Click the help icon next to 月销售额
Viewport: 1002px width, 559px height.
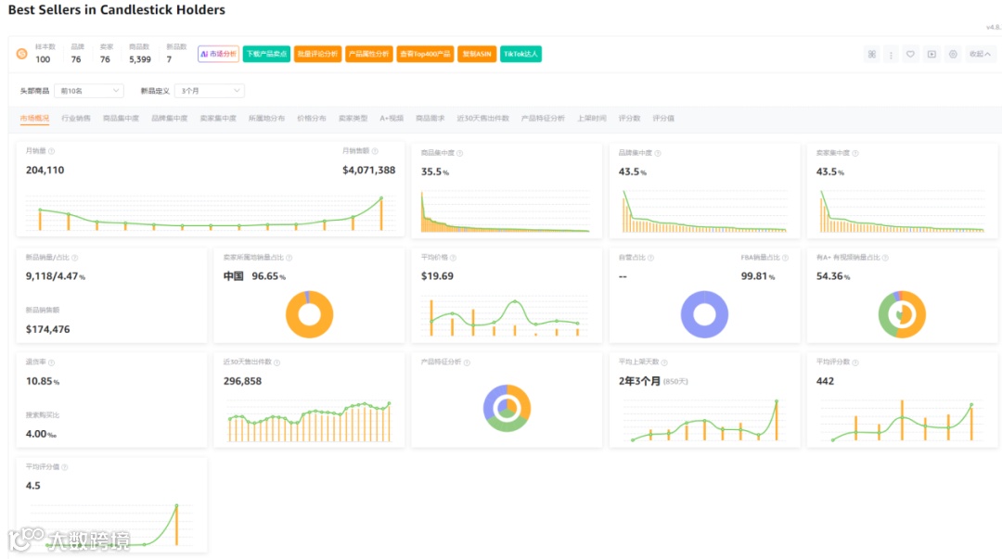point(375,151)
